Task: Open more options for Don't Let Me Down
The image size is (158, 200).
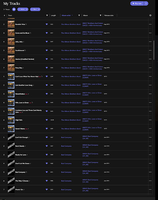Action: click(x=150, y=163)
